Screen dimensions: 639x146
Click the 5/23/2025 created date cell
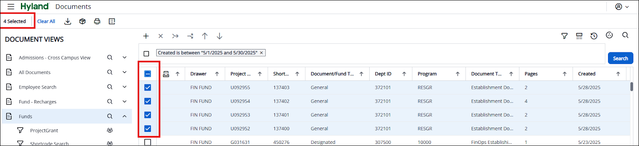coord(589,142)
